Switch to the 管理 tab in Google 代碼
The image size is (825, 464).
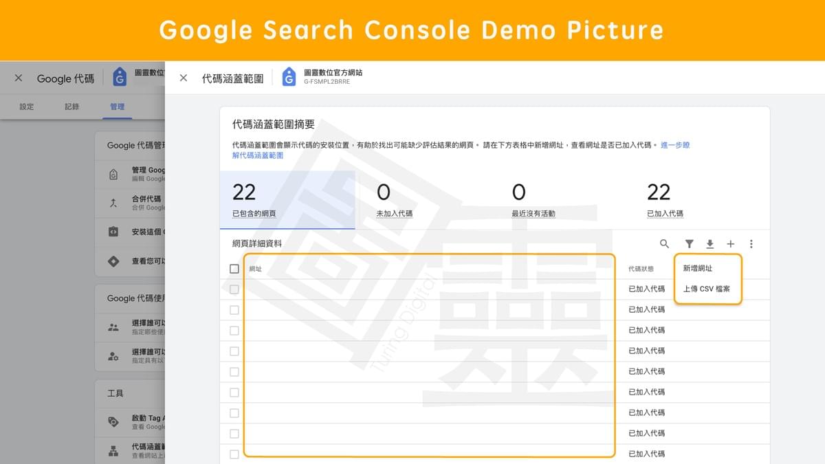[x=118, y=107]
